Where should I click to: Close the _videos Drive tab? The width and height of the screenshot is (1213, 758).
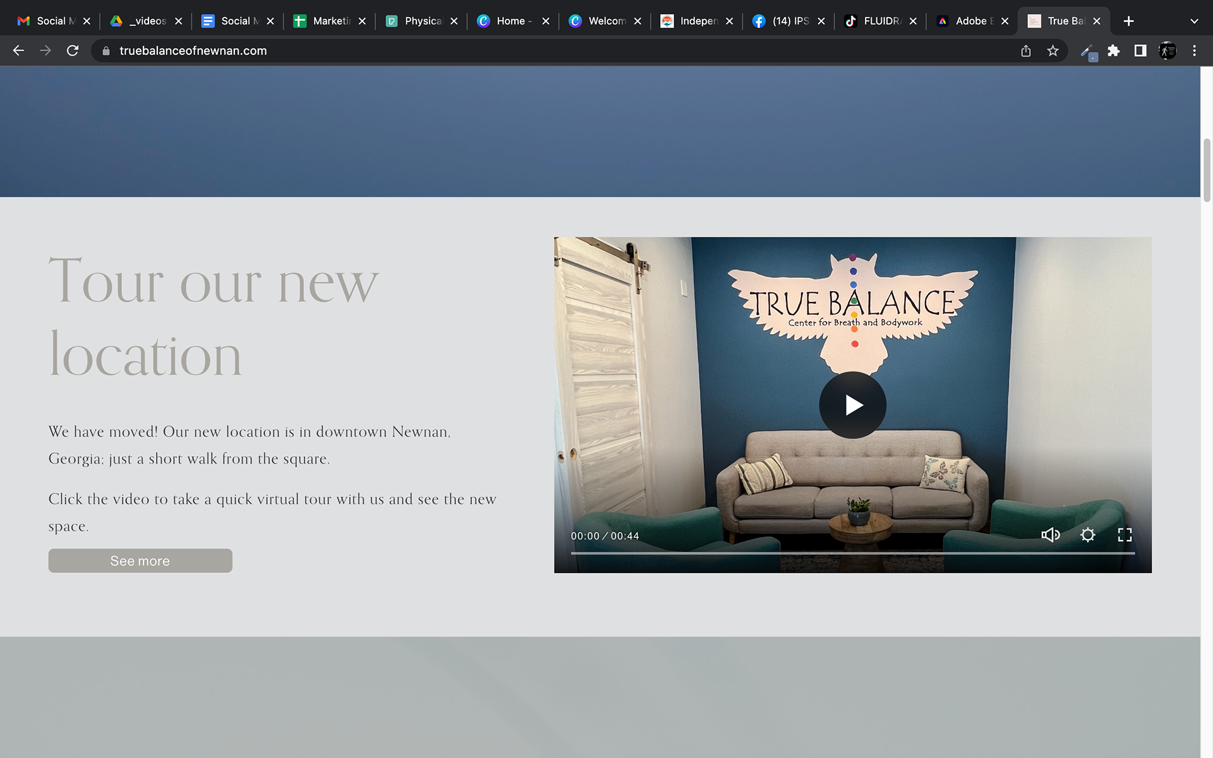[179, 21]
